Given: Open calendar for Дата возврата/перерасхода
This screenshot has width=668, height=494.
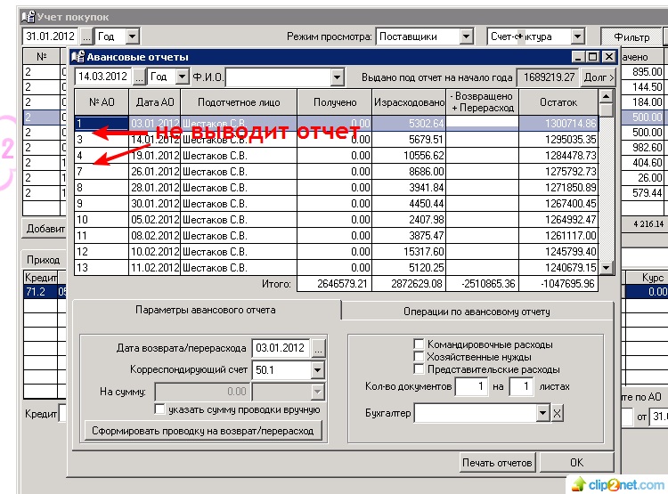Looking at the screenshot, I should point(319,348).
